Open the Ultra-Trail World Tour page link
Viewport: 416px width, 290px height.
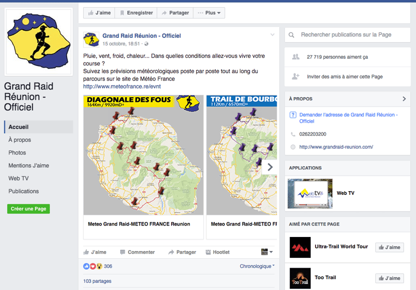[x=341, y=246]
